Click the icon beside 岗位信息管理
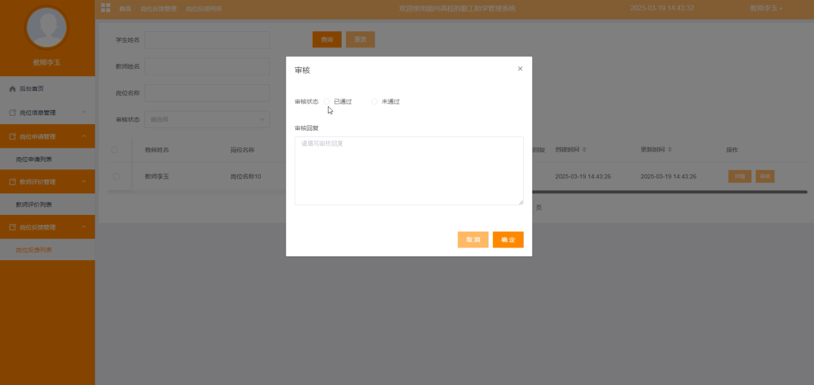 [x=12, y=113]
